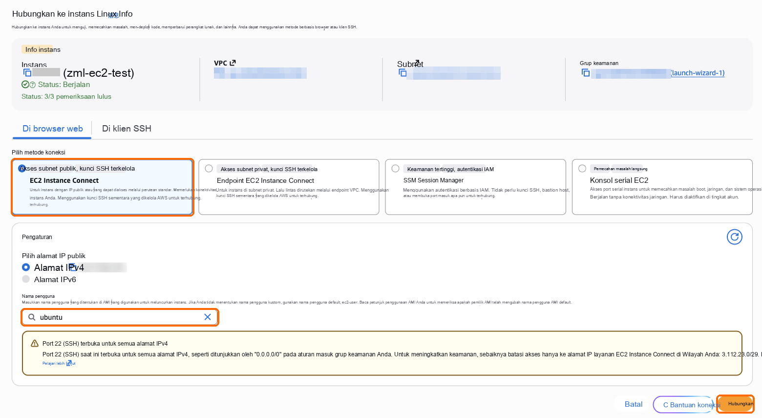
Task: Click the "Pilih metode koneksi" label
Action: point(39,153)
